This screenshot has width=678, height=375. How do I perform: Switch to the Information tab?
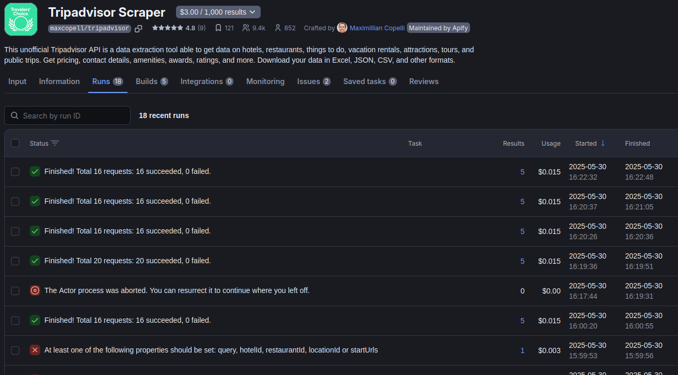pos(60,81)
